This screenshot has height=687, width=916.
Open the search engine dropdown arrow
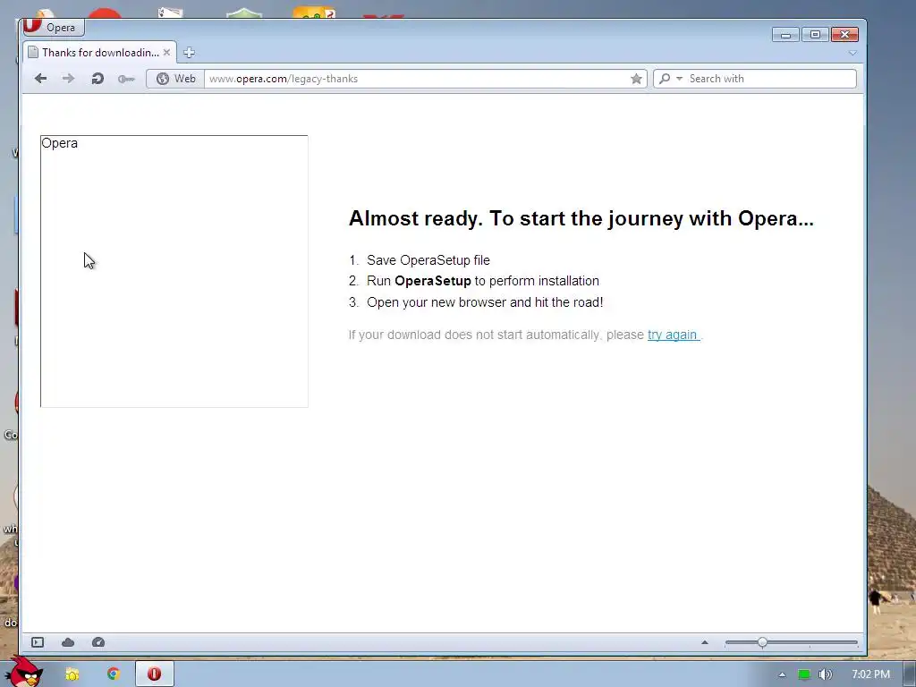679,79
